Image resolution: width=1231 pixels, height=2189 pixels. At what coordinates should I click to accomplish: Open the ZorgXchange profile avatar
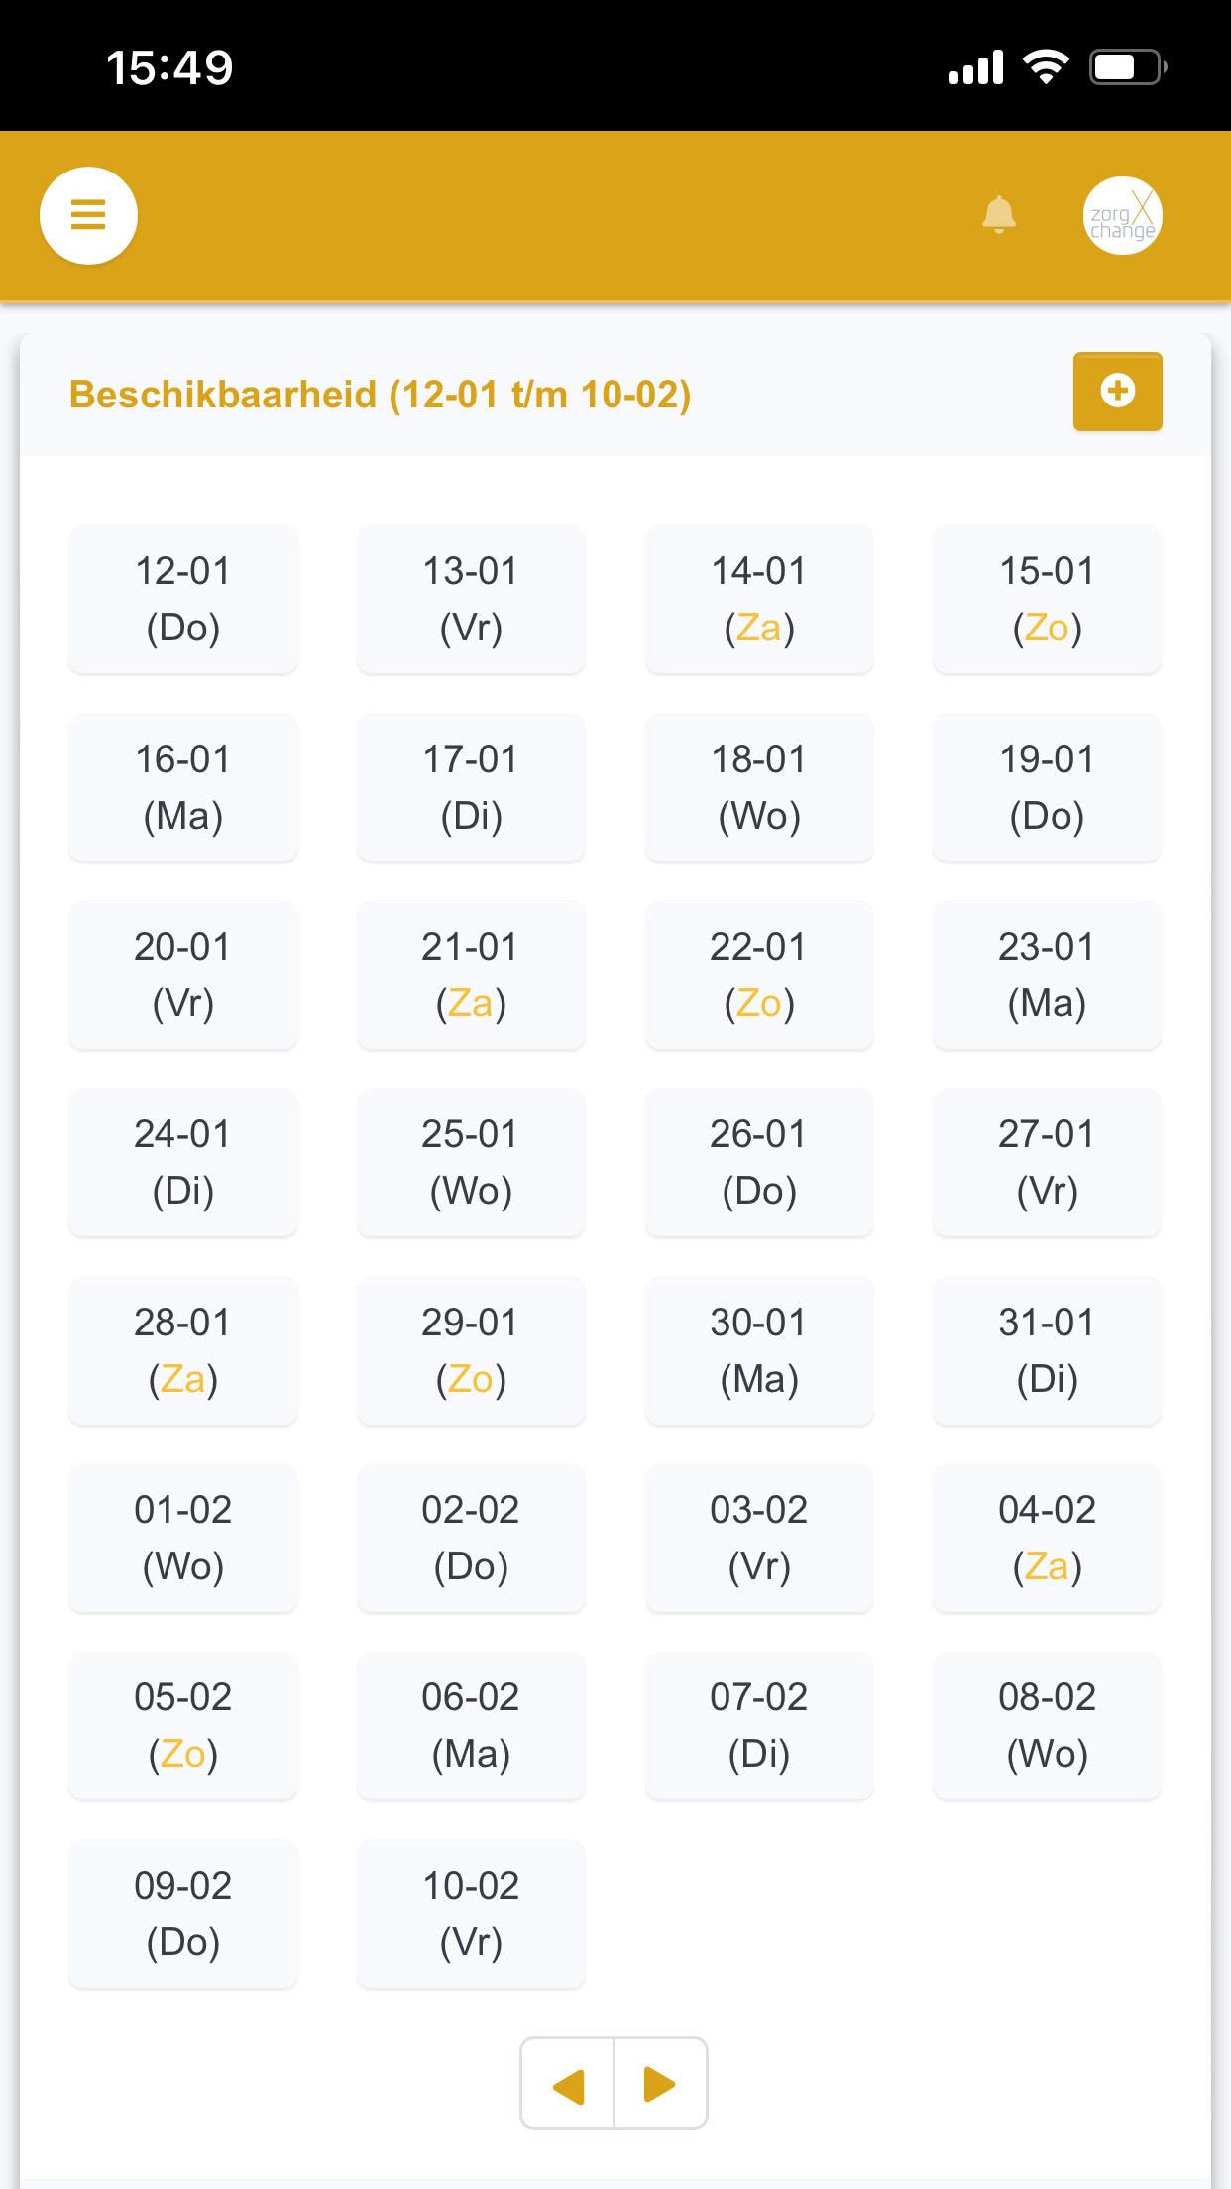click(x=1122, y=216)
